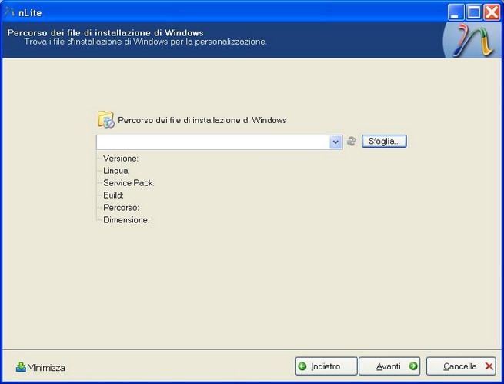Select the Percorso info row
The image size is (504, 384).
[121, 208]
